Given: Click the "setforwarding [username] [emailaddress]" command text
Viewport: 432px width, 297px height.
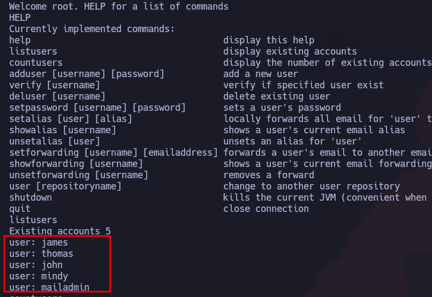Looking at the screenshot, I should [113, 153].
